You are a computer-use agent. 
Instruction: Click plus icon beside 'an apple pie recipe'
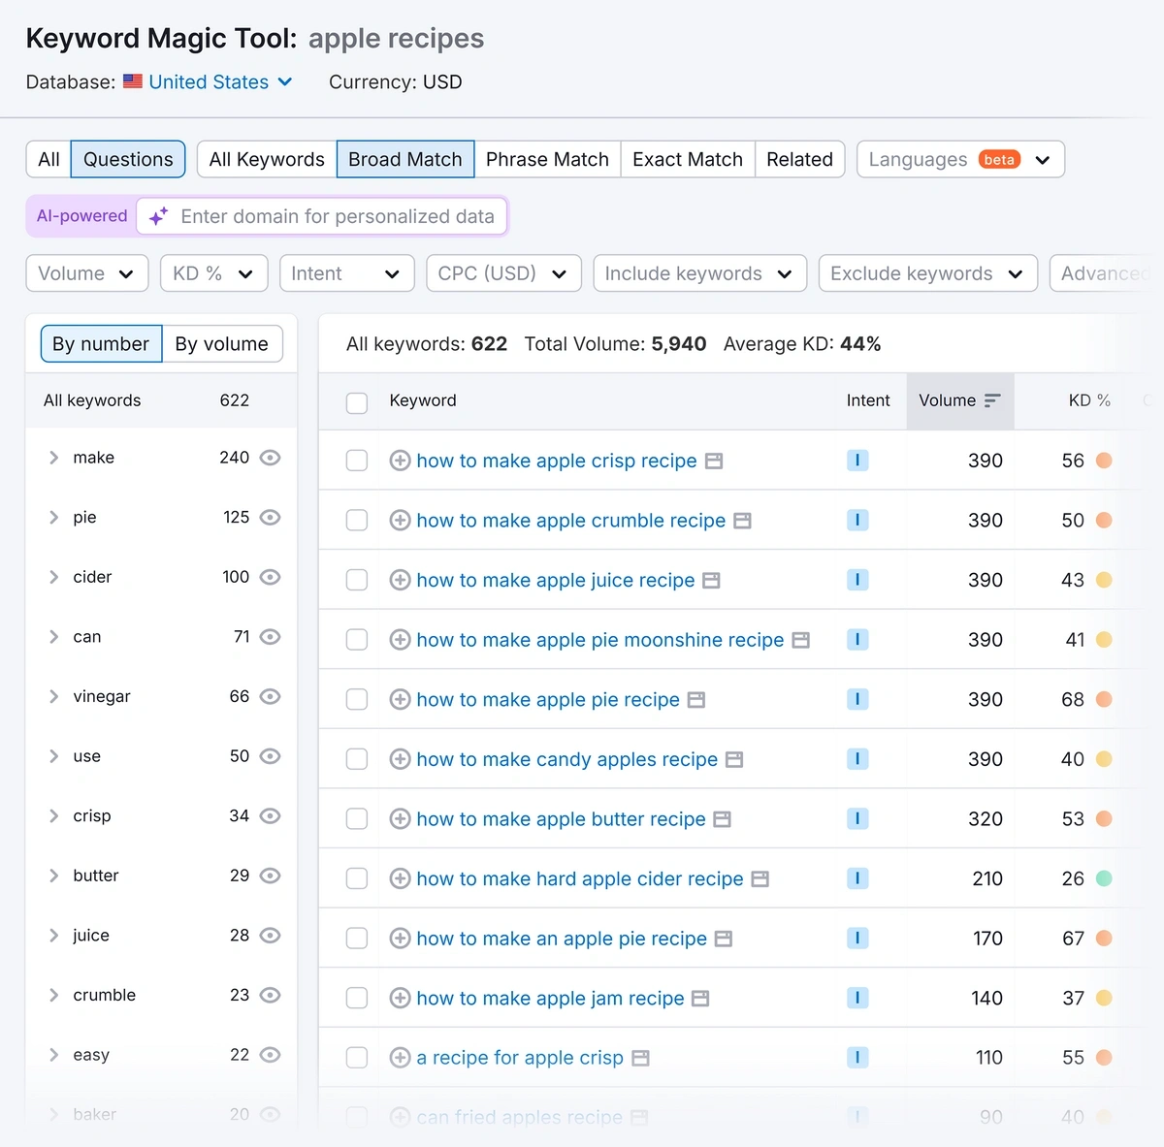400,939
